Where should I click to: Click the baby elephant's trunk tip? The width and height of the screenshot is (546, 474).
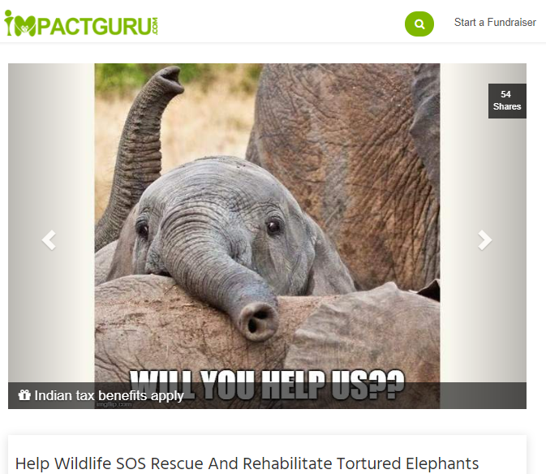point(258,321)
